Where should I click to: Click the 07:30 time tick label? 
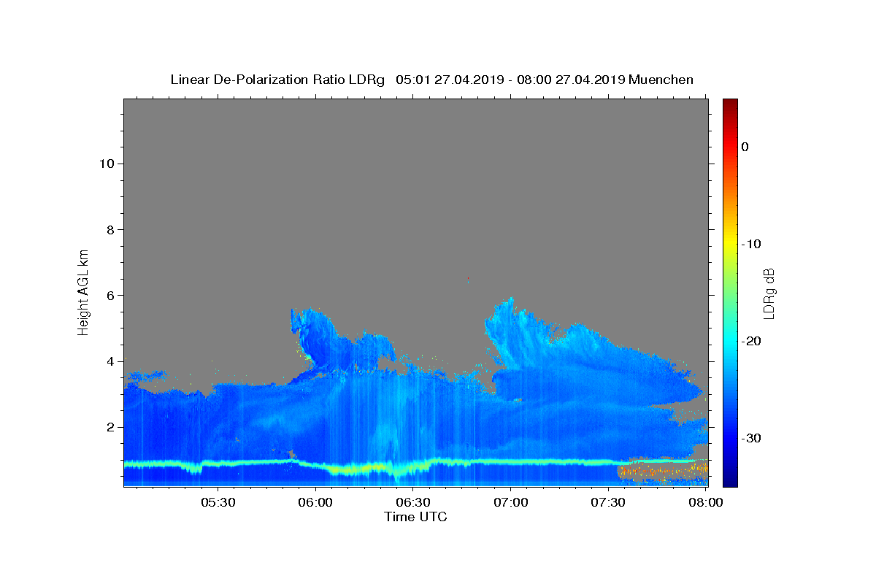[609, 502]
